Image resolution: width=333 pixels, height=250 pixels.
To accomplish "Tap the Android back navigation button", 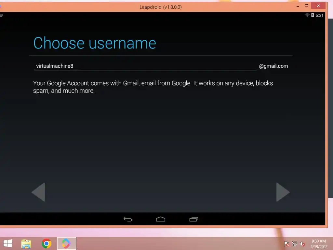I will (128, 219).
